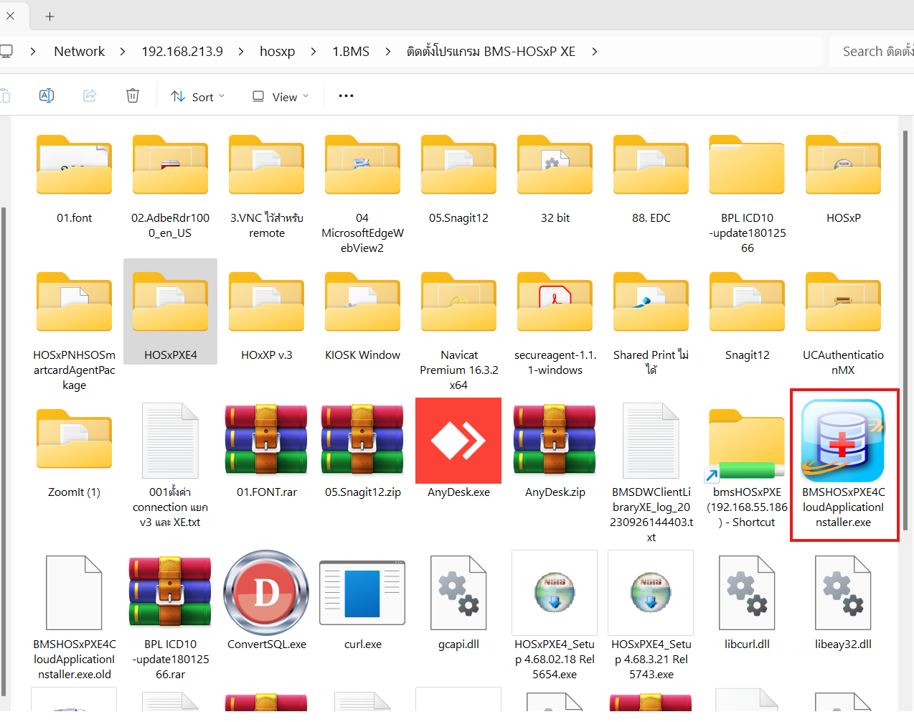Click the Search box
This screenshot has width=914, height=722.
coord(872,52)
